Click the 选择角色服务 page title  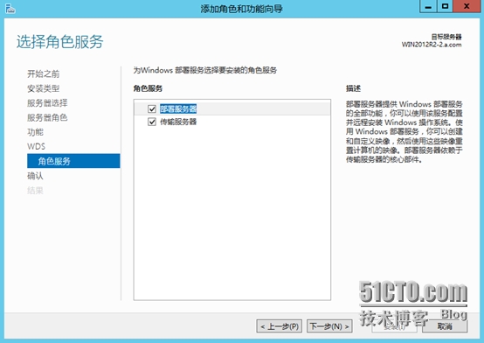pyautogui.click(x=60, y=41)
